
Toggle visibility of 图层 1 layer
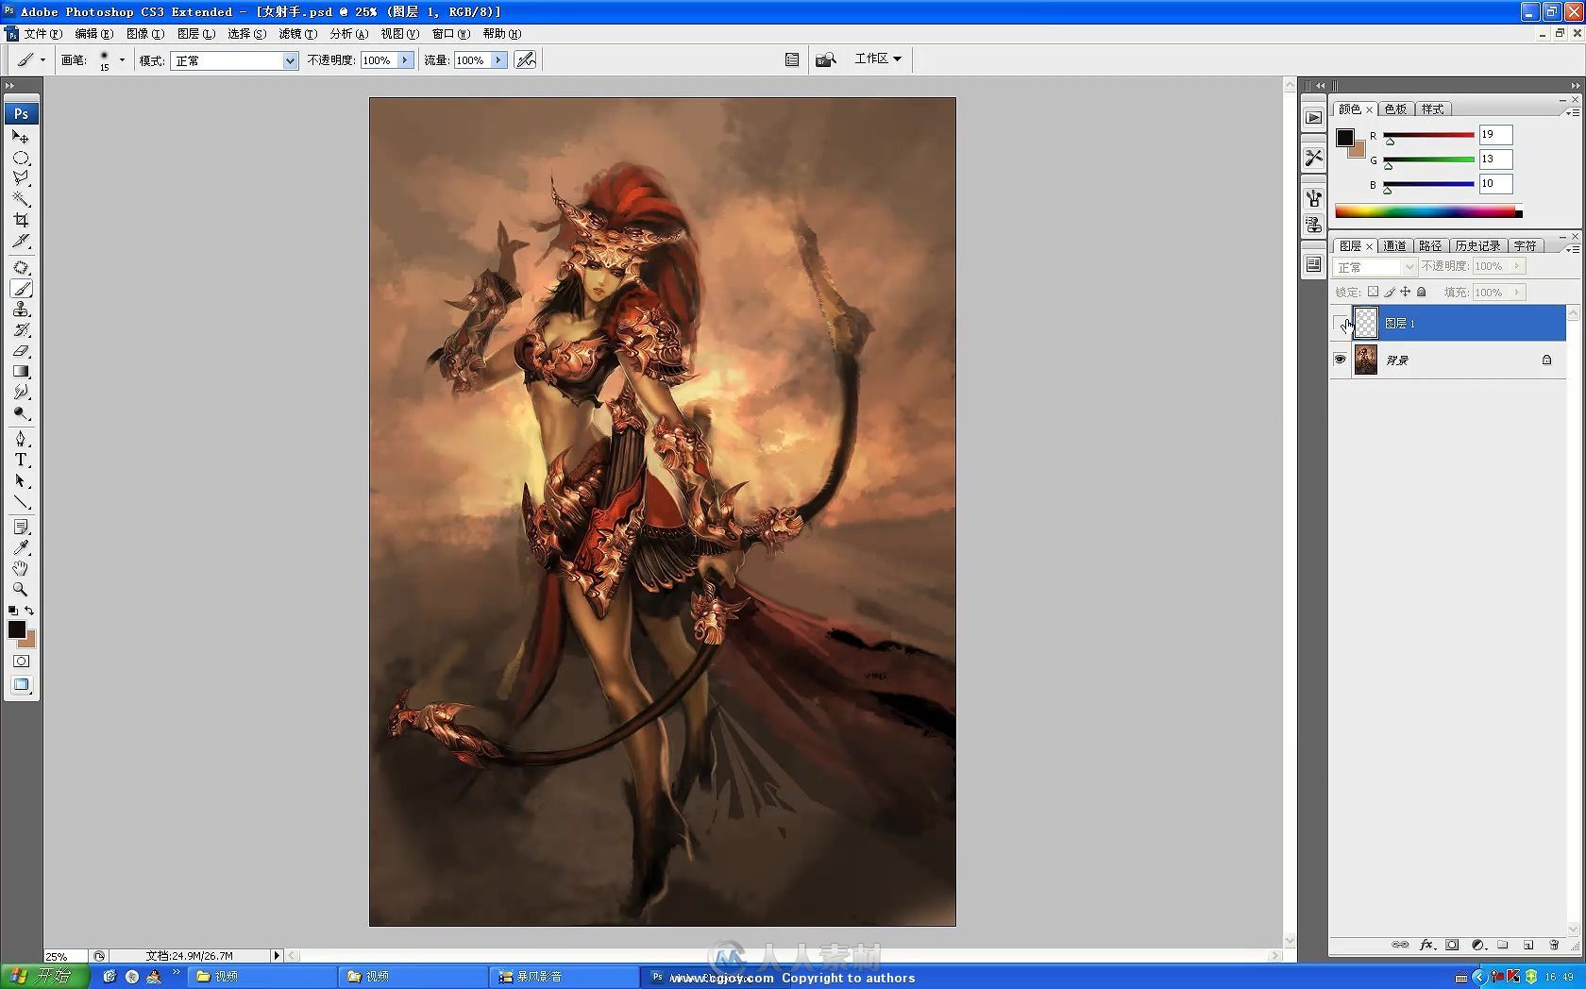click(x=1340, y=323)
